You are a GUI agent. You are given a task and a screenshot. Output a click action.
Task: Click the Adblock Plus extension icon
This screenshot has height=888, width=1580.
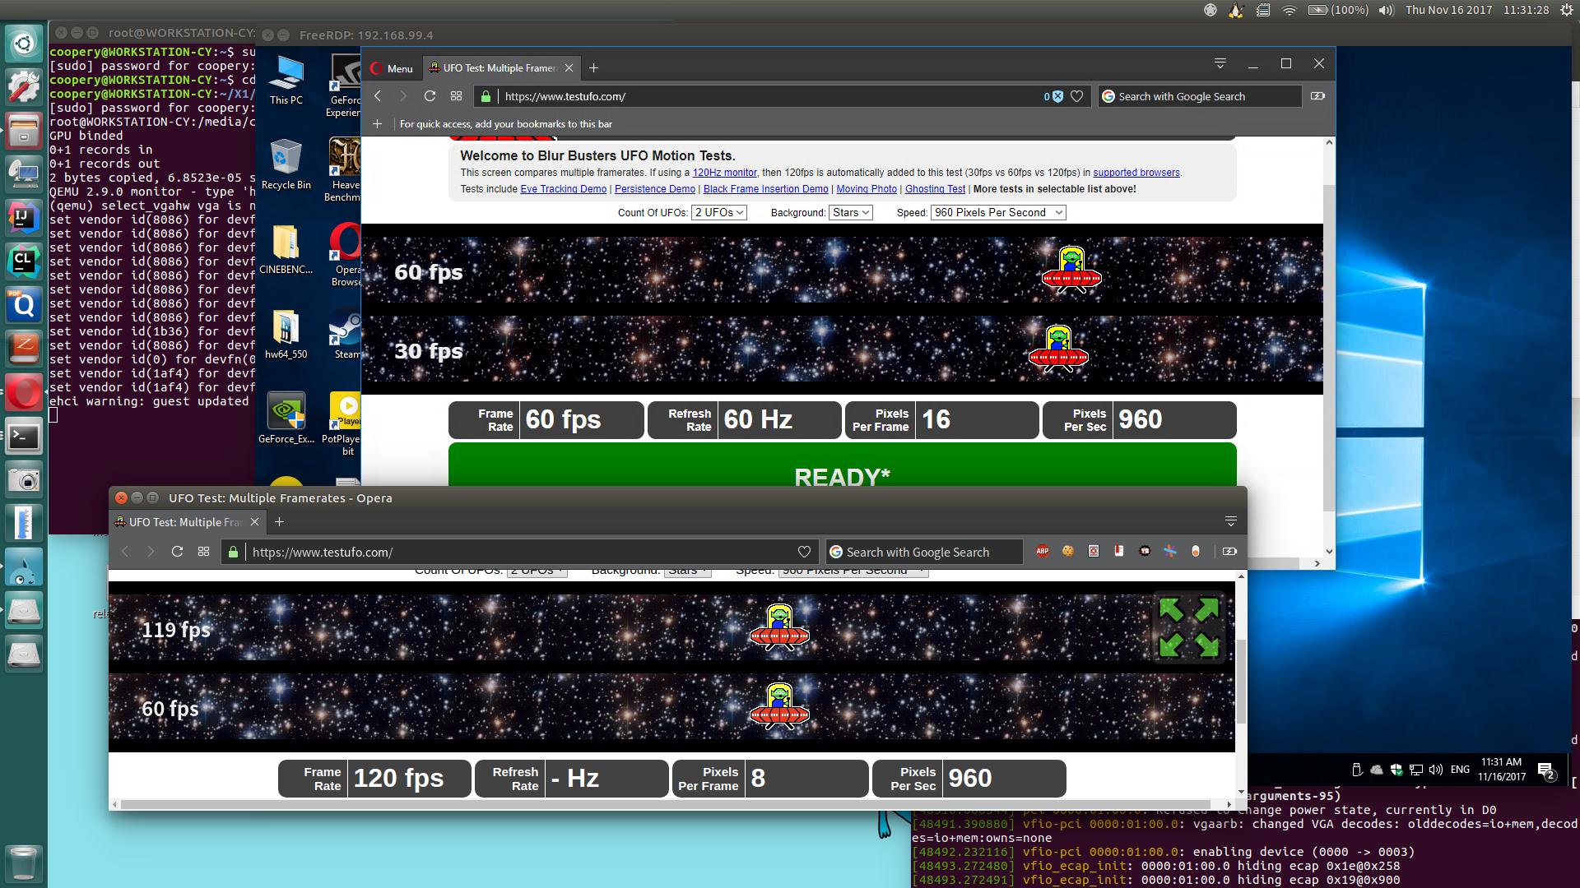tap(1043, 552)
